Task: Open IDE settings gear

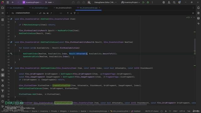Action: click(x=179, y=2)
